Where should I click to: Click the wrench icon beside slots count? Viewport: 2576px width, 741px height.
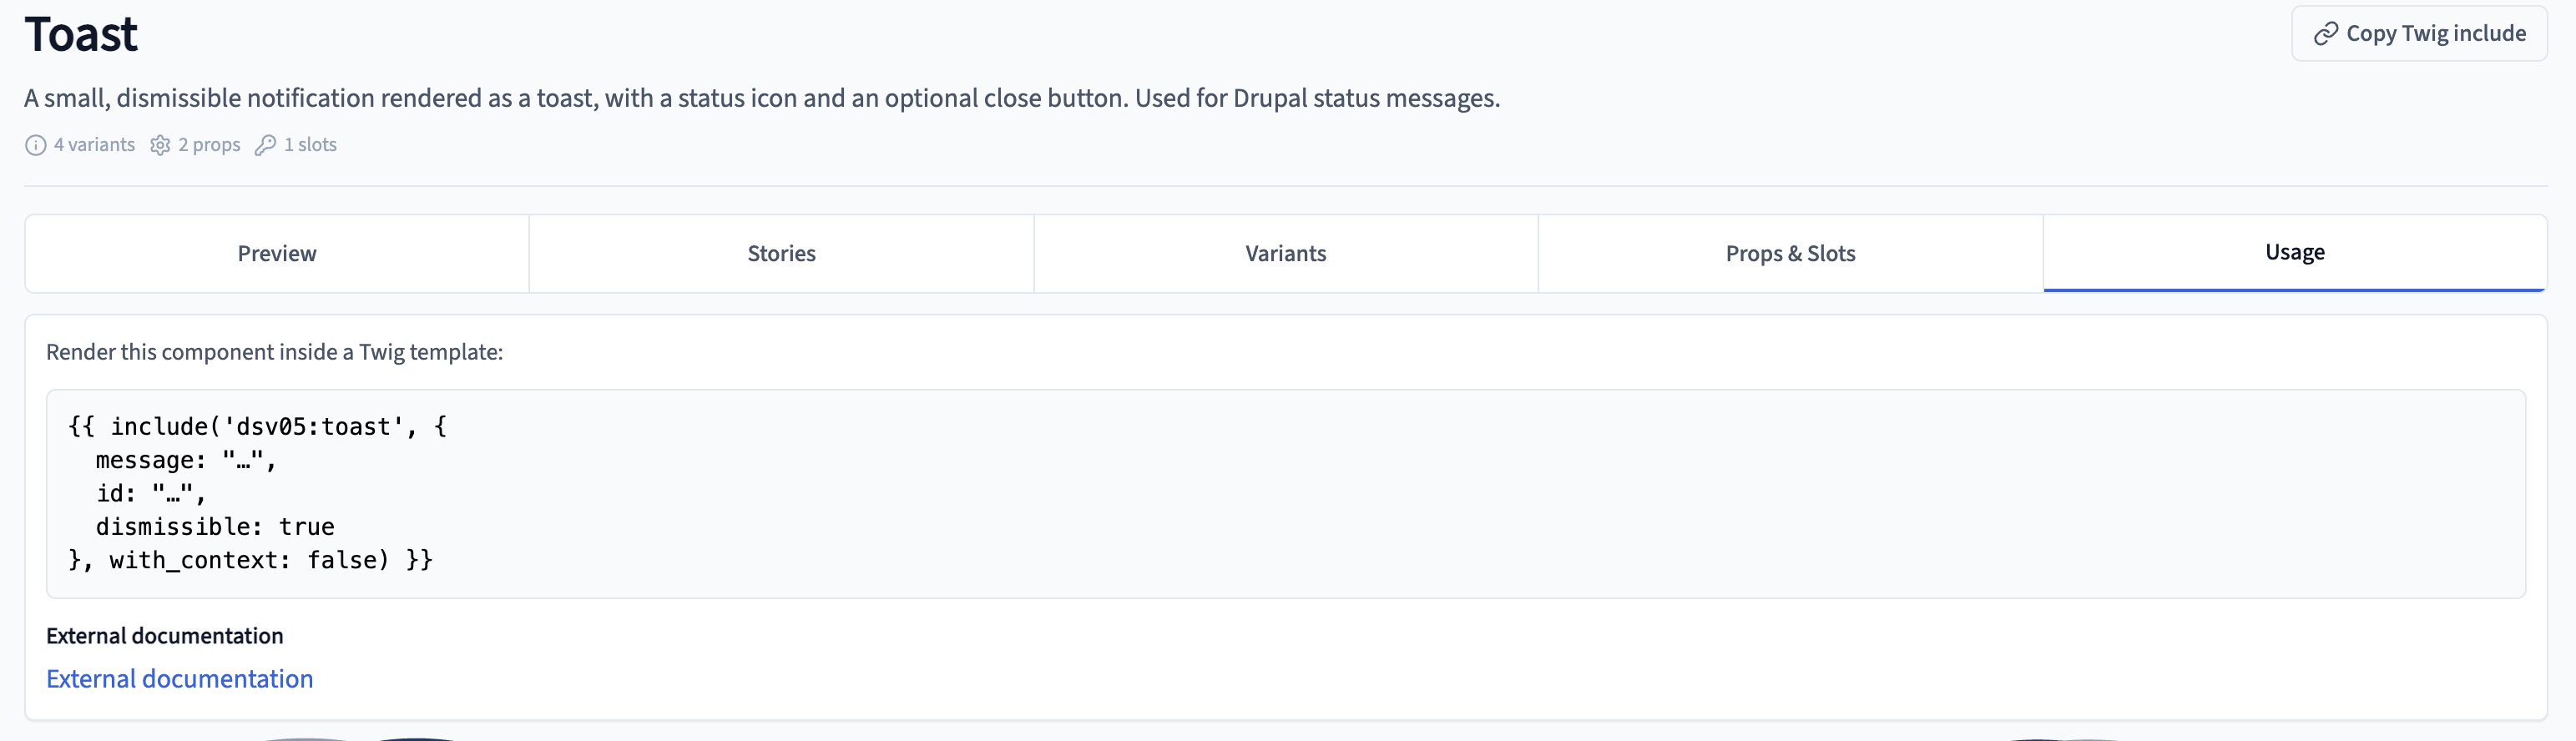(x=265, y=145)
